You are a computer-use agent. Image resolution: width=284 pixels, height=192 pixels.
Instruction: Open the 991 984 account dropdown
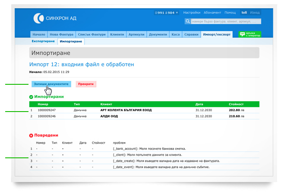[167, 13]
